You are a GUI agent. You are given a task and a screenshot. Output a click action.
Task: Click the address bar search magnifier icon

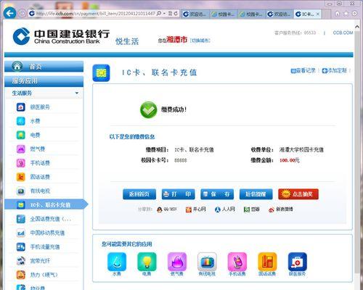[159, 13]
